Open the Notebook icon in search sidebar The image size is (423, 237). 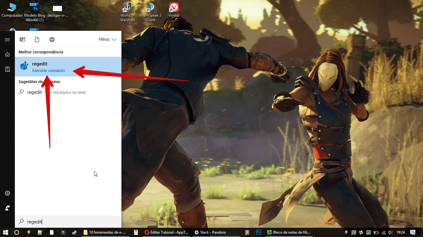click(x=7, y=69)
